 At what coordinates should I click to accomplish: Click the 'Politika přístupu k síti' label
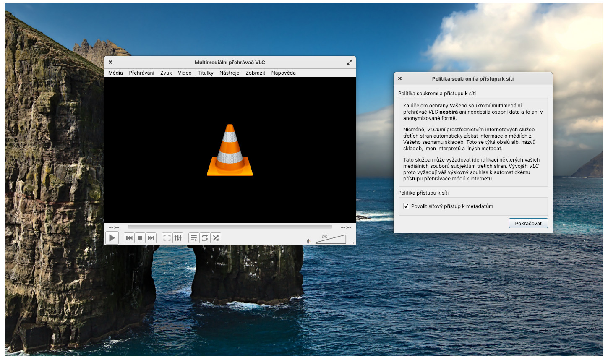click(x=423, y=193)
